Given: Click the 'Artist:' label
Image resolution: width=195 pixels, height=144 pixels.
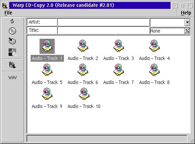Looking at the screenshot, I should [34, 22].
